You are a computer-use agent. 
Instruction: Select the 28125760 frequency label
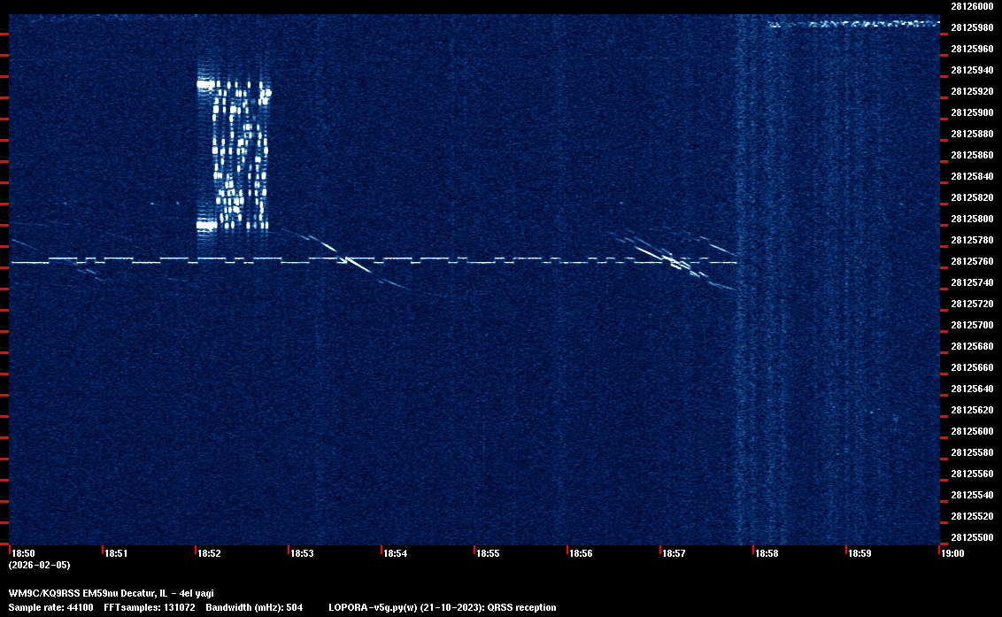(971, 262)
